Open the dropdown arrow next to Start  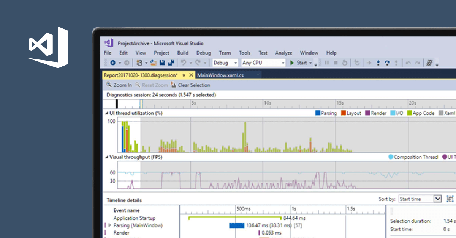[x=310, y=63]
